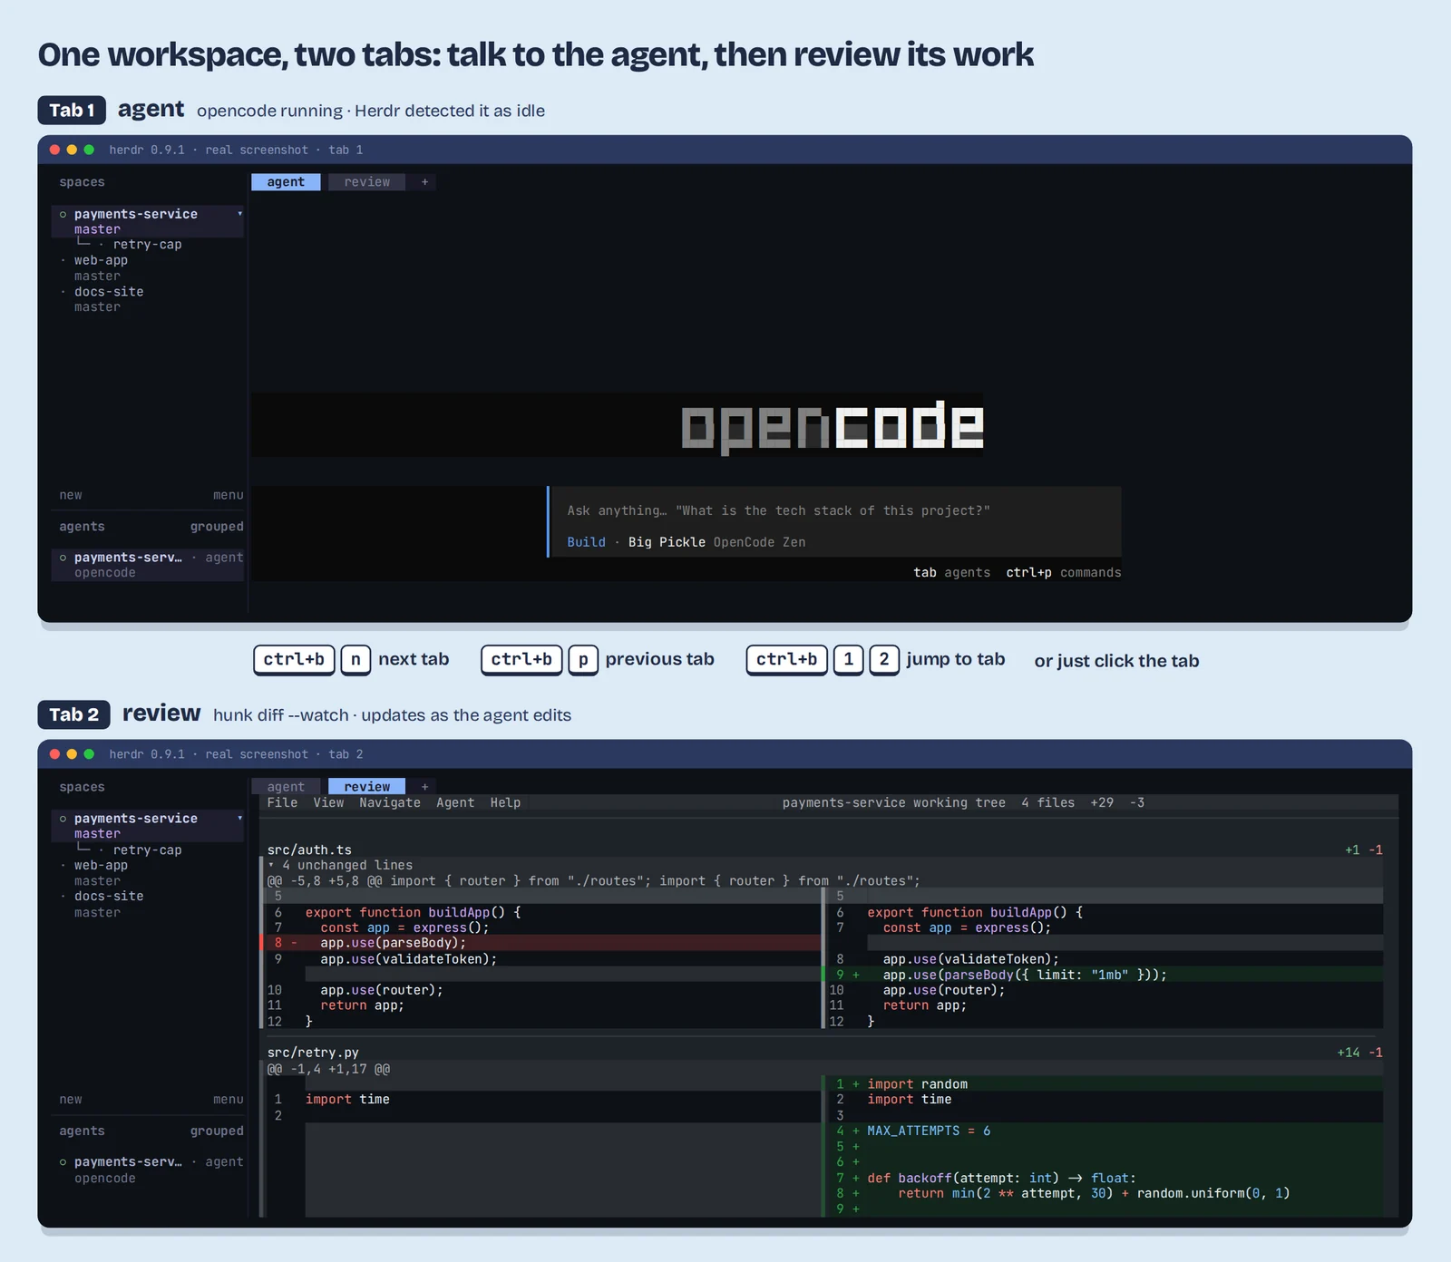The height and width of the screenshot is (1262, 1451).
Task: Add a new tab with the plus in the tab 2 window
Action: point(424,787)
